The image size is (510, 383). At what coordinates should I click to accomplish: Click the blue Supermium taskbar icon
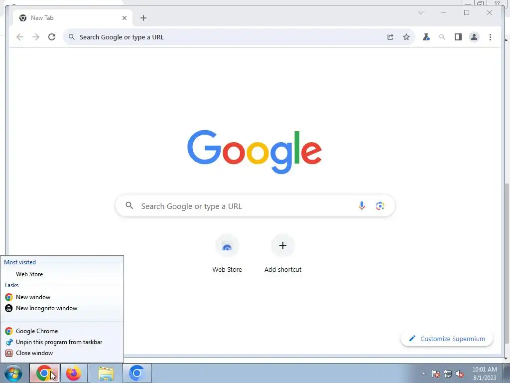pyautogui.click(x=136, y=373)
